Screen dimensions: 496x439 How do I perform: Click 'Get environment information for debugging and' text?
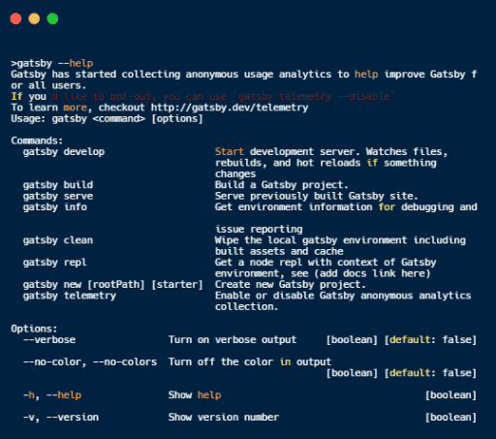(x=346, y=207)
